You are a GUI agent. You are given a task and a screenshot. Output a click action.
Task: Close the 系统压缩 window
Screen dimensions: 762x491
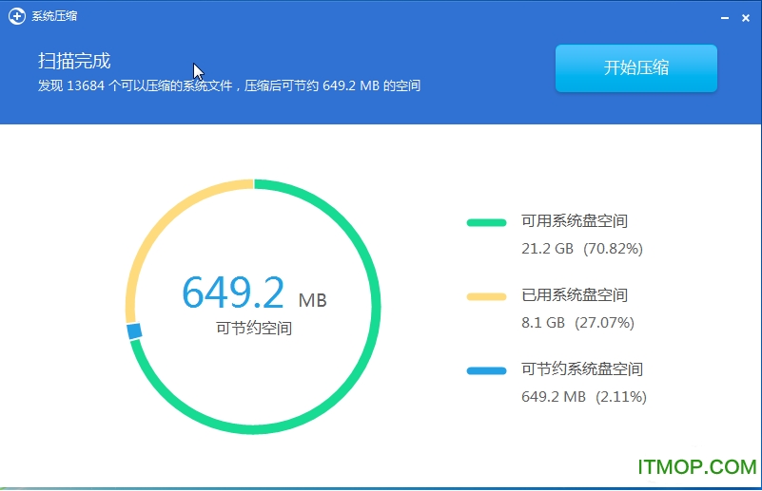[x=746, y=18]
